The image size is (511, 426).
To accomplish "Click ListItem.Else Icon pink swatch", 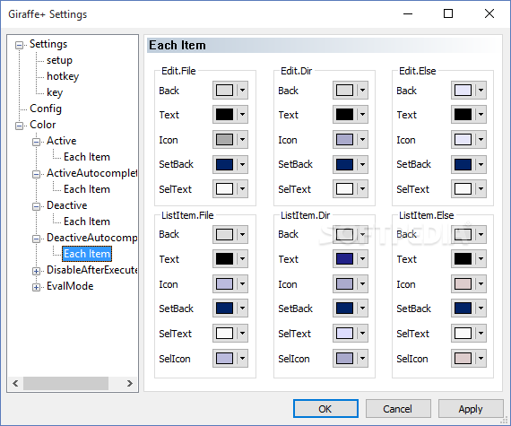I will 463,284.
